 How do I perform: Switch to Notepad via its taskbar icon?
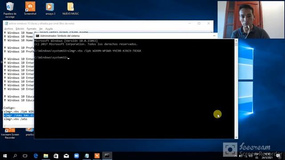click(87, 156)
